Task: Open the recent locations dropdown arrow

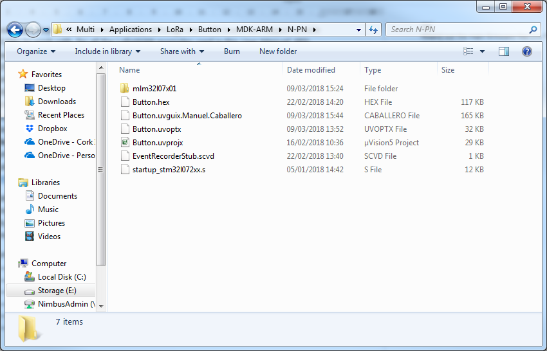Action: 46,30
